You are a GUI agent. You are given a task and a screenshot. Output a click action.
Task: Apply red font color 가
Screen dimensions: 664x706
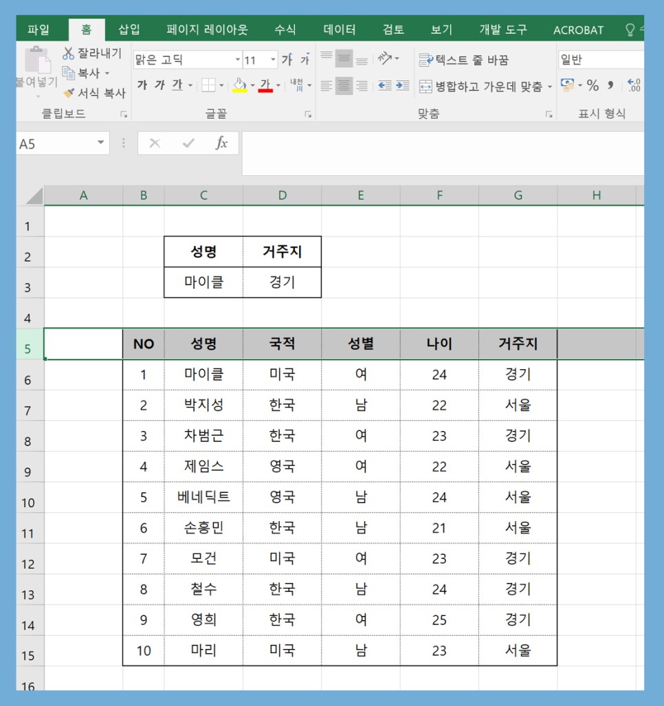[x=265, y=85]
